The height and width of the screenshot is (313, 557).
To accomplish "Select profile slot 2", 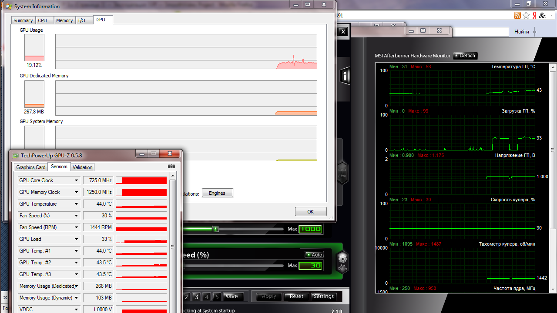I will coord(186,296).
